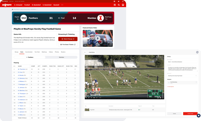This screenshot has height=121, width=201.
Task: Open the Instagram icon in the top bar
Action: tap(123, 1)
